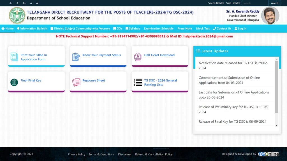This screenshot has width=287, height=161.
Task: Click the hall ticket download icon
Action: 138,57
